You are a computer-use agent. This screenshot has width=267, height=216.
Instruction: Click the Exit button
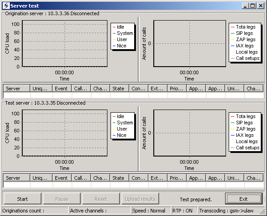tap(243, 199)
